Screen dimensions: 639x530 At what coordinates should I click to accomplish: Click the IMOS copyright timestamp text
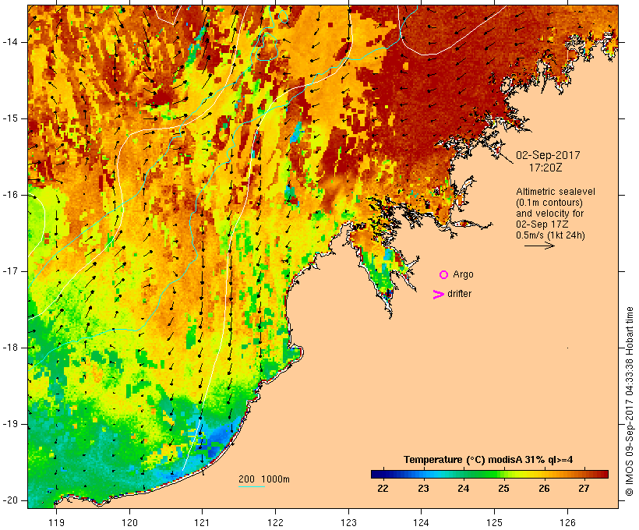point(630,401)
